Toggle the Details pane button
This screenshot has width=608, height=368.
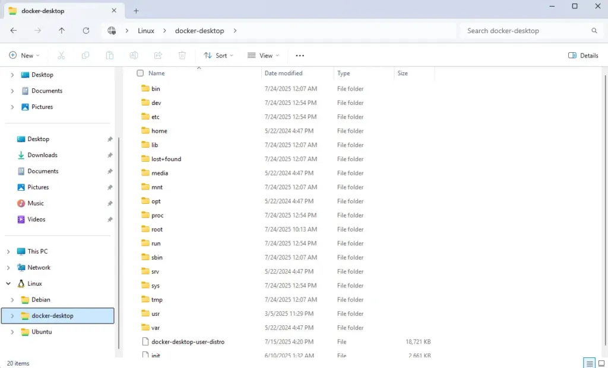click(583, 55)
